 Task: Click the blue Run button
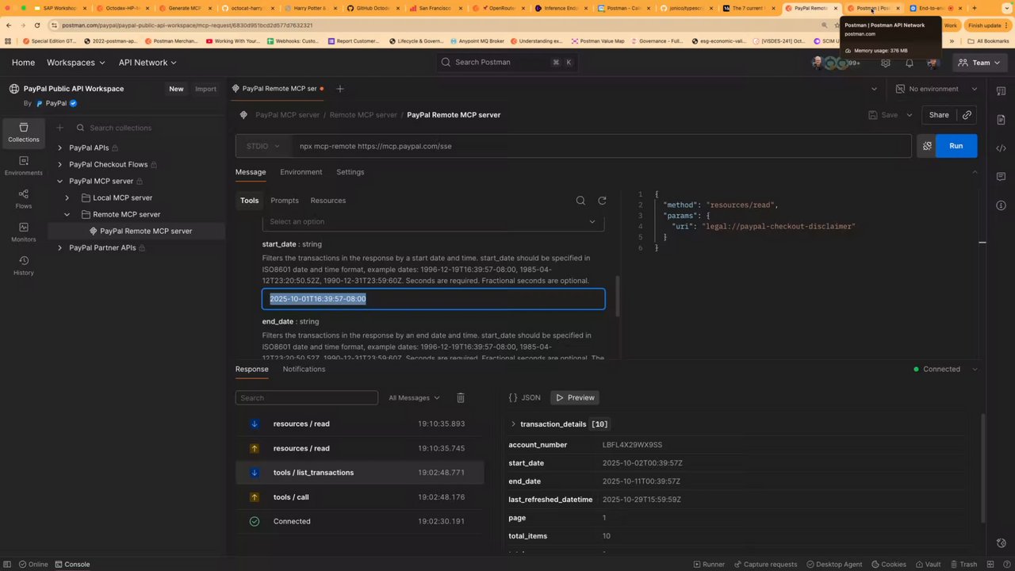pyautogui.click(x=956, y=146)
